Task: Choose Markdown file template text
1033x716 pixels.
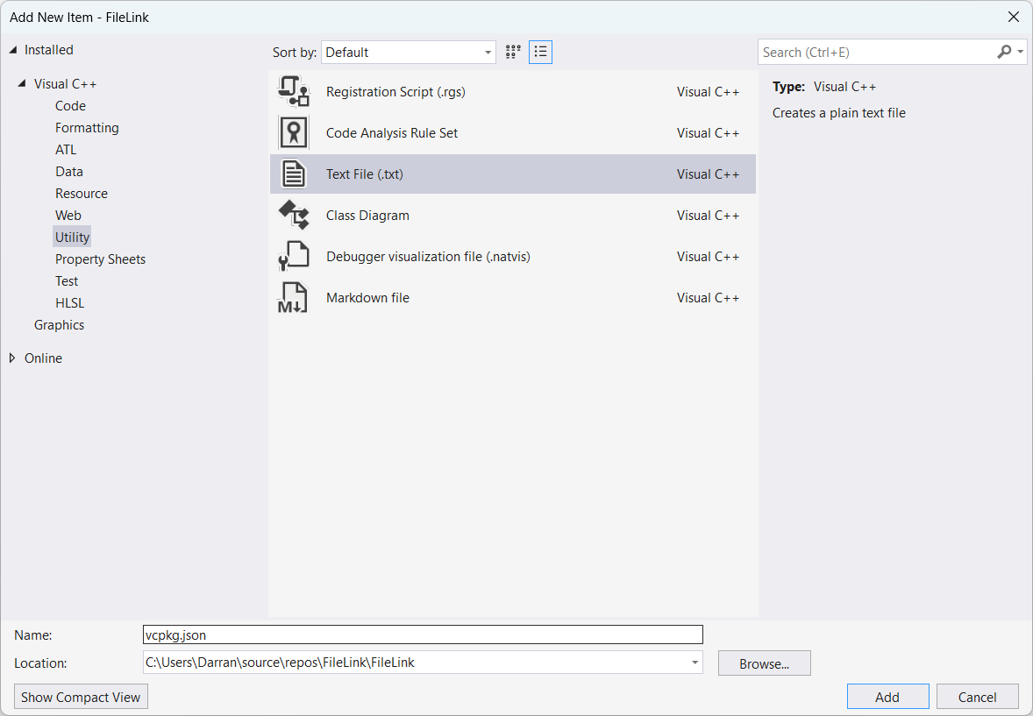Action: [367, 298]
